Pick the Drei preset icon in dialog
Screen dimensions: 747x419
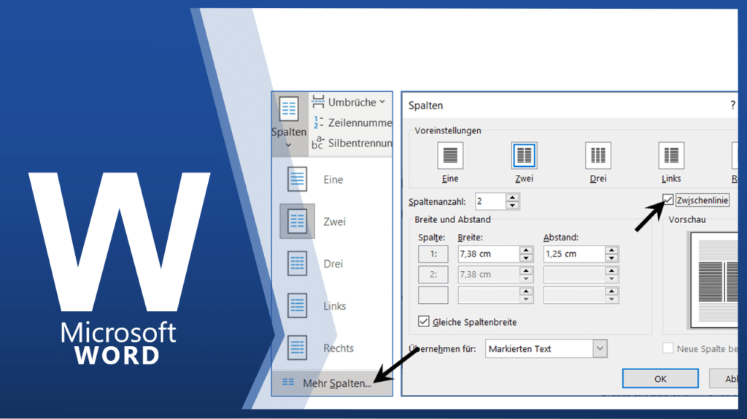click(597, 155)
